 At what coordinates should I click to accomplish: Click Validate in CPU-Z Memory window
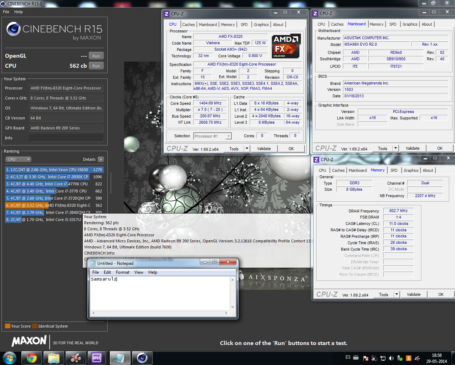click(414, 294)
